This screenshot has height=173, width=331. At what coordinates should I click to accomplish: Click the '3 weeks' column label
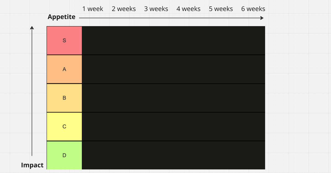click(x=156, y=9)
